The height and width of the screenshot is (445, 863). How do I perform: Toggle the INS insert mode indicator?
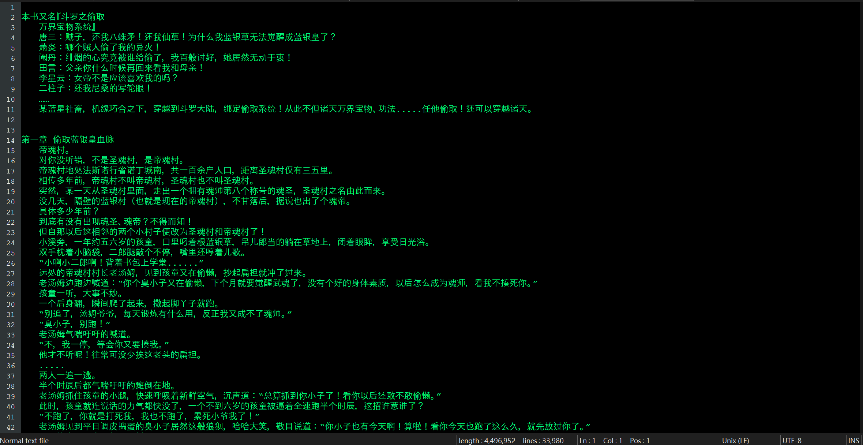coord(853,441)
